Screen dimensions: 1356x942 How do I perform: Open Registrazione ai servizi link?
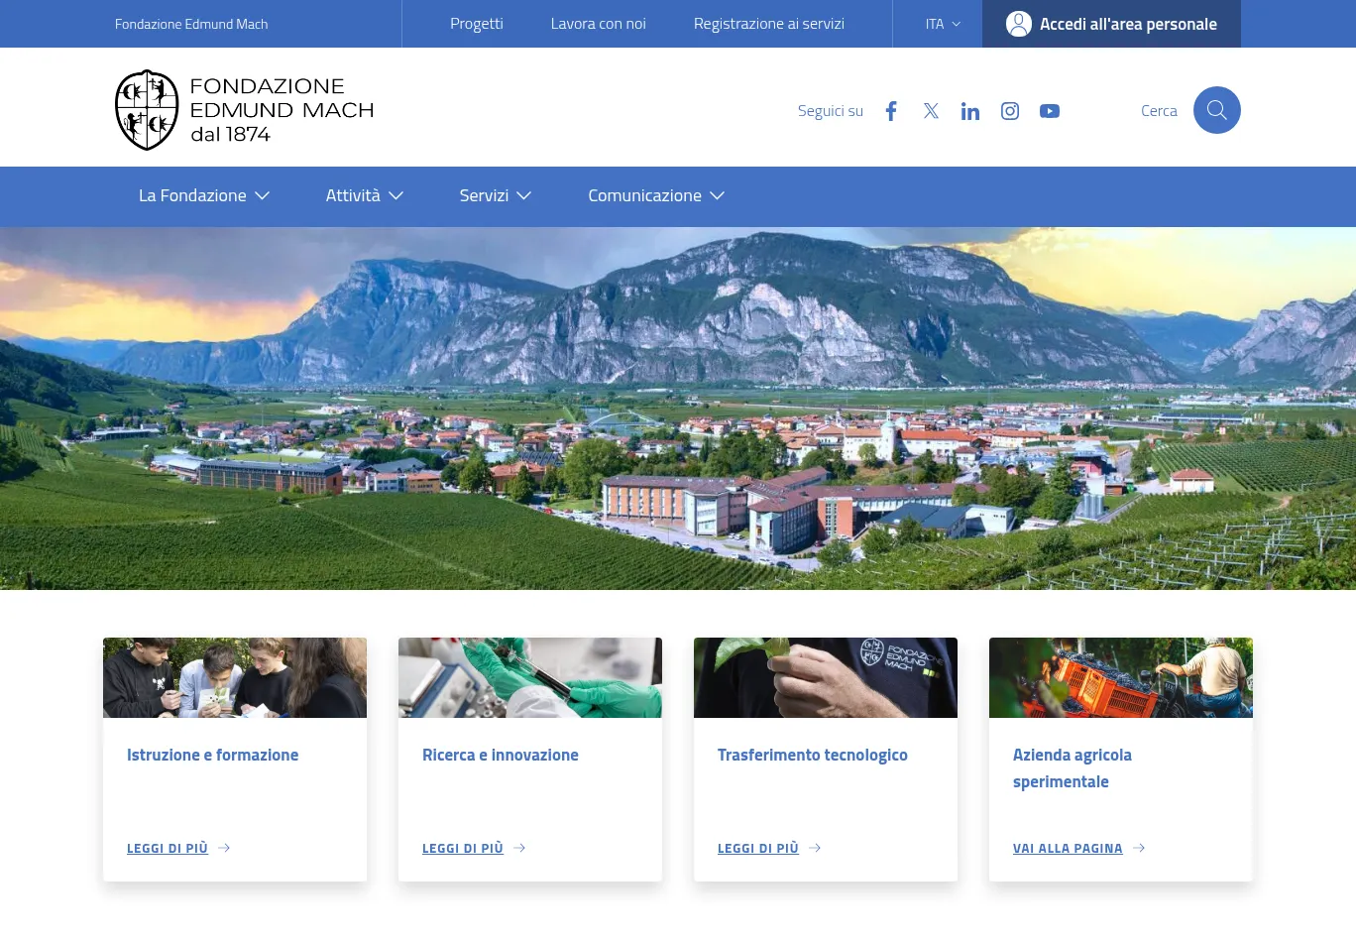tap(769, 24)
